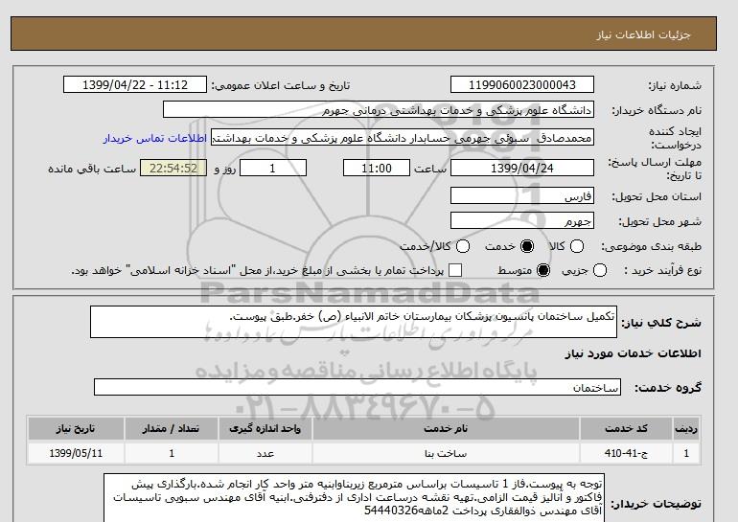Click the توضیحات خریدار label
This screenshot has width=738, height=522.
(x=657, y=504)
